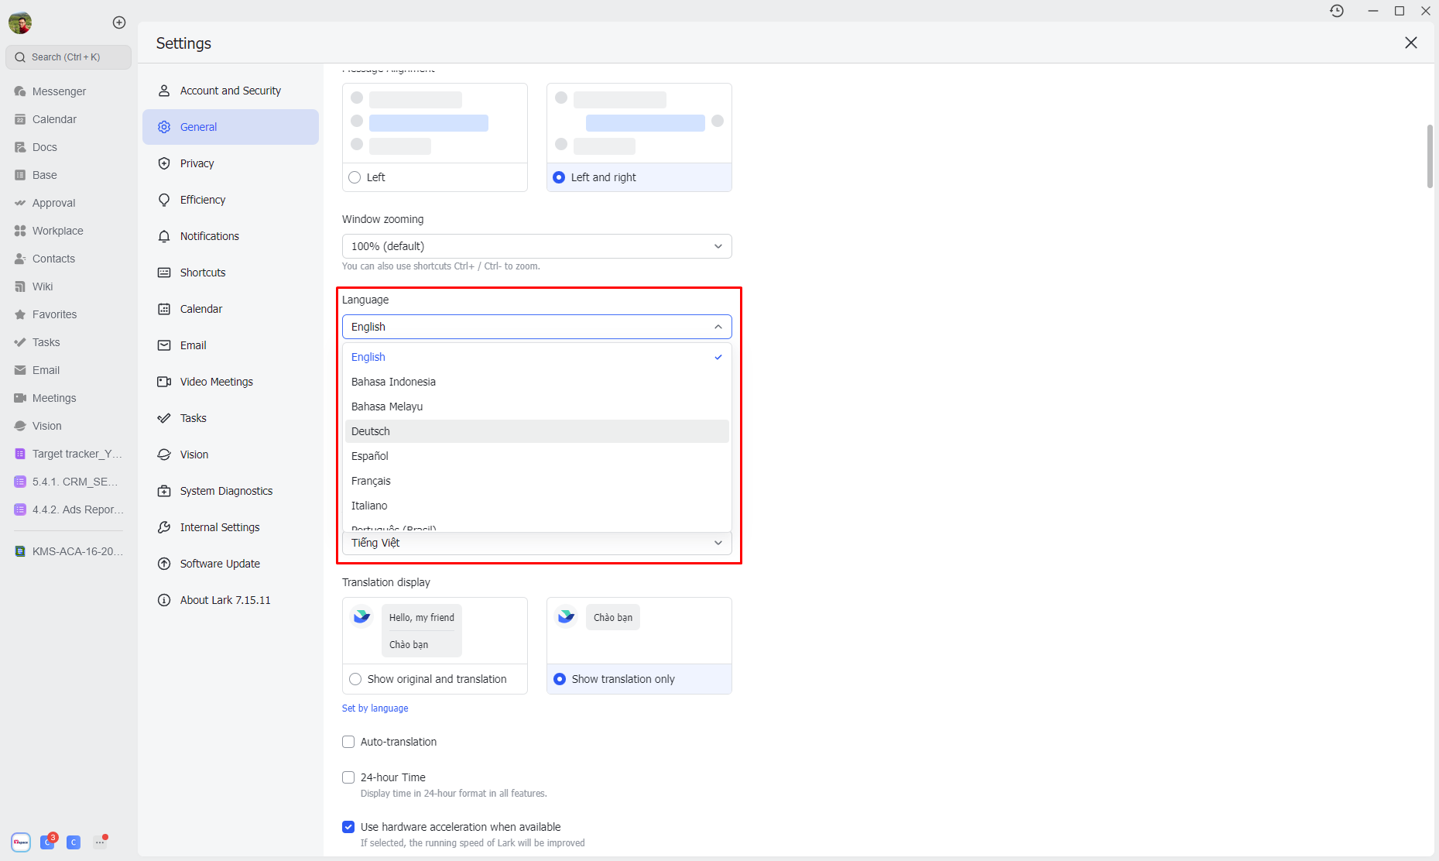This screenshot has height=861, width=1439.
Task: Open Efficiency settings
Action: point(231,200)
